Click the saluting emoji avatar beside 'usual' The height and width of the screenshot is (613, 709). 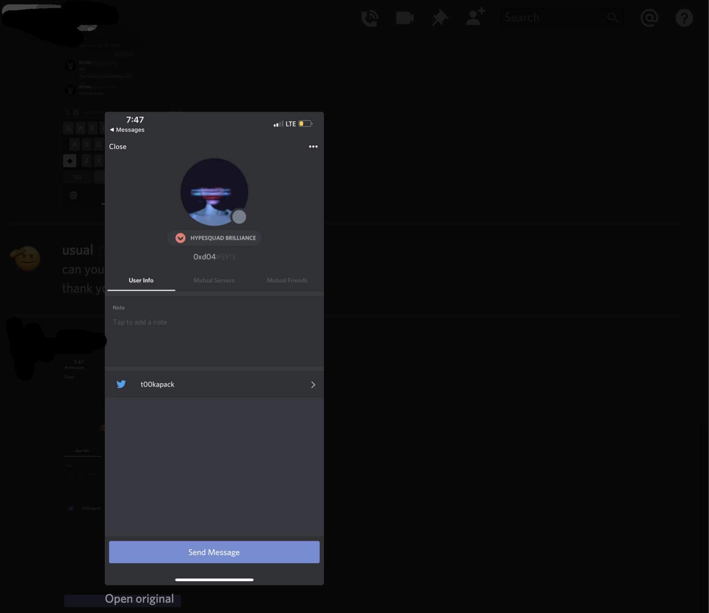(x=25, y=259)
